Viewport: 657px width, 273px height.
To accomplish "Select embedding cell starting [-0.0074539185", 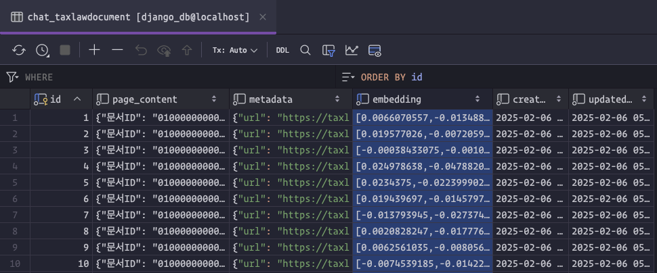I will coord(423,264).
